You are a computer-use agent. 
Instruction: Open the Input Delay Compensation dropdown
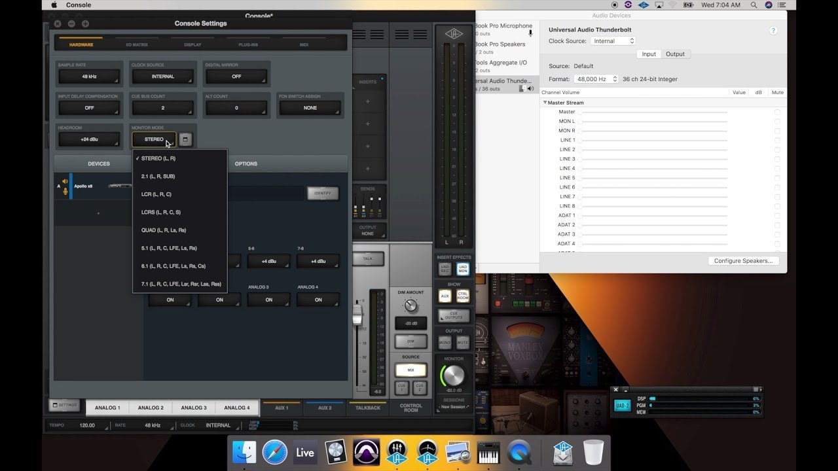(89, 108)
